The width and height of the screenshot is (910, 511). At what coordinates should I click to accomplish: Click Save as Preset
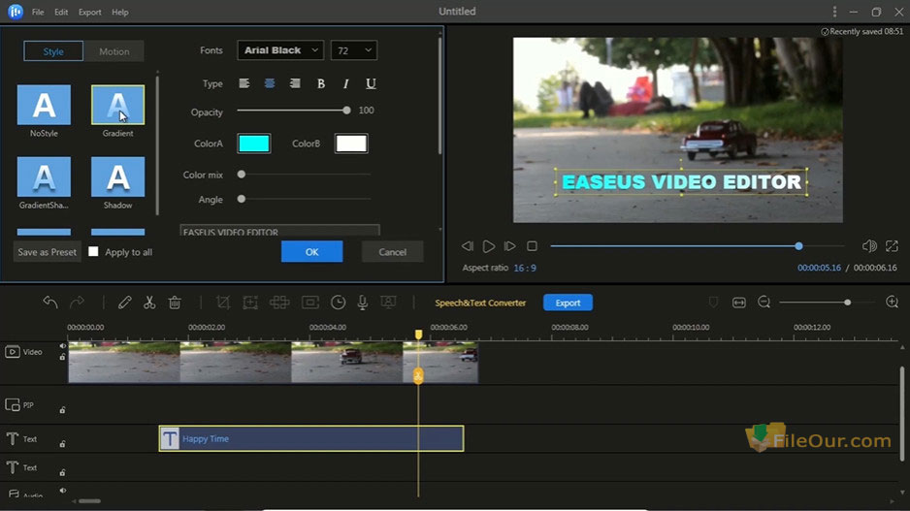(47, 252)
